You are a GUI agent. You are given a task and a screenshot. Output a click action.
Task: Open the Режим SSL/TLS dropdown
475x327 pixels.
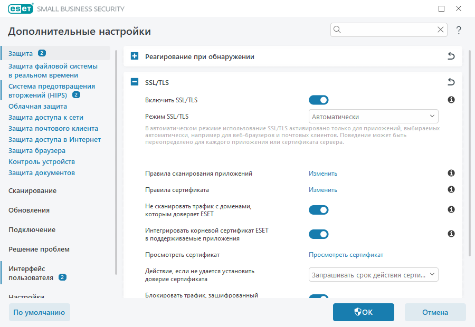tap(373, 116)
